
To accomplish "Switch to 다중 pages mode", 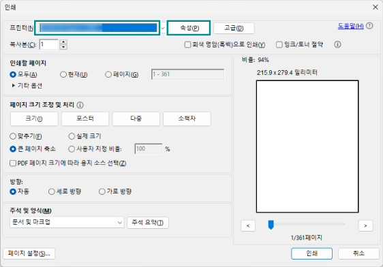I will click(x=136, y=119).
